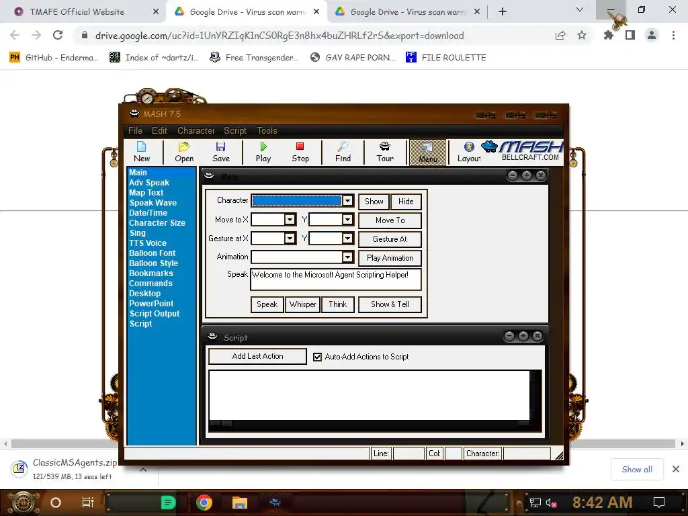
Task: Expand the Gesture at X dropdown
Action: pos(290,239)
